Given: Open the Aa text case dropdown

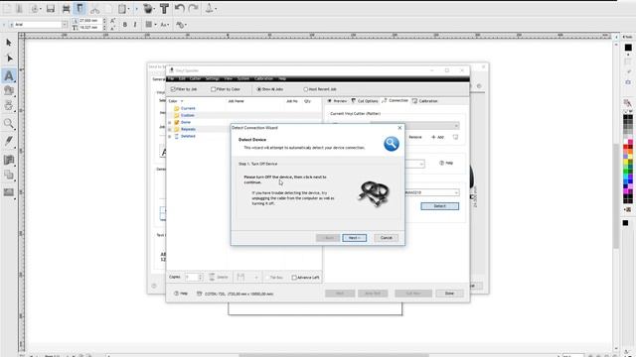Looking at the screenshot, I should pos(164,25).
